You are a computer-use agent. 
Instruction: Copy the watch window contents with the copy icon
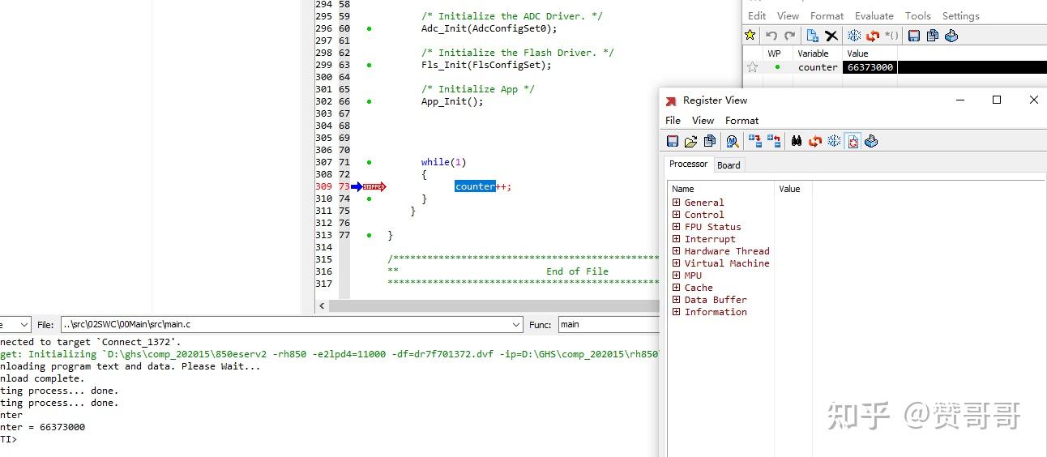click(933, 36)
